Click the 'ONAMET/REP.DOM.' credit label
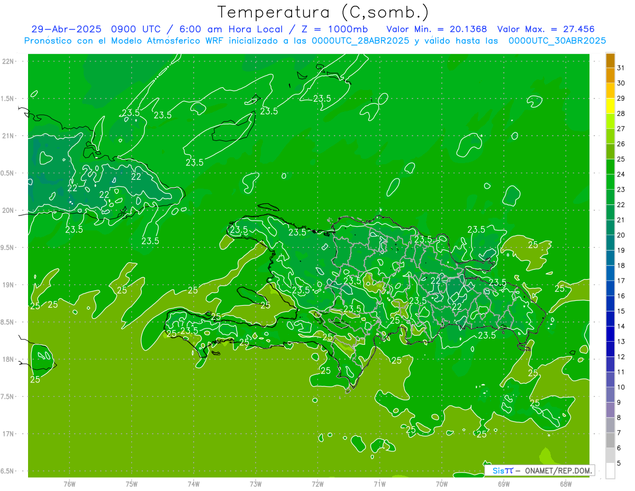635x491 pixels. click(558, 470)
